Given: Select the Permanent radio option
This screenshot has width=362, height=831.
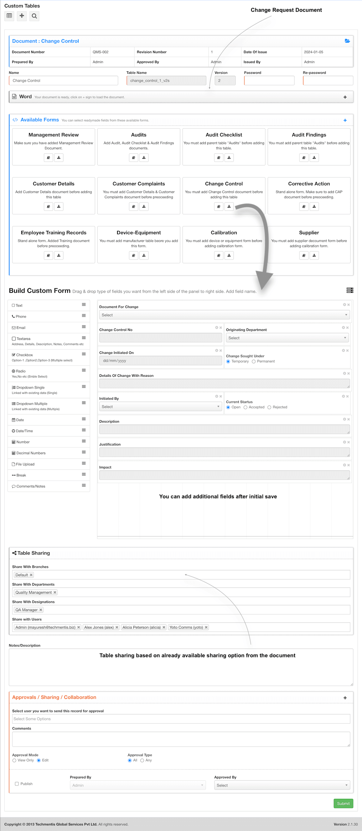Looking at the screenshot, I should tap(254, 362).
